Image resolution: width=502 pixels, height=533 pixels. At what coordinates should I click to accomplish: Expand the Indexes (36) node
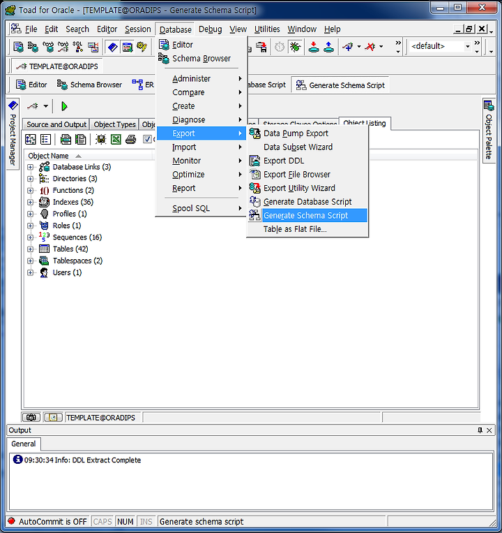[30, 203]
